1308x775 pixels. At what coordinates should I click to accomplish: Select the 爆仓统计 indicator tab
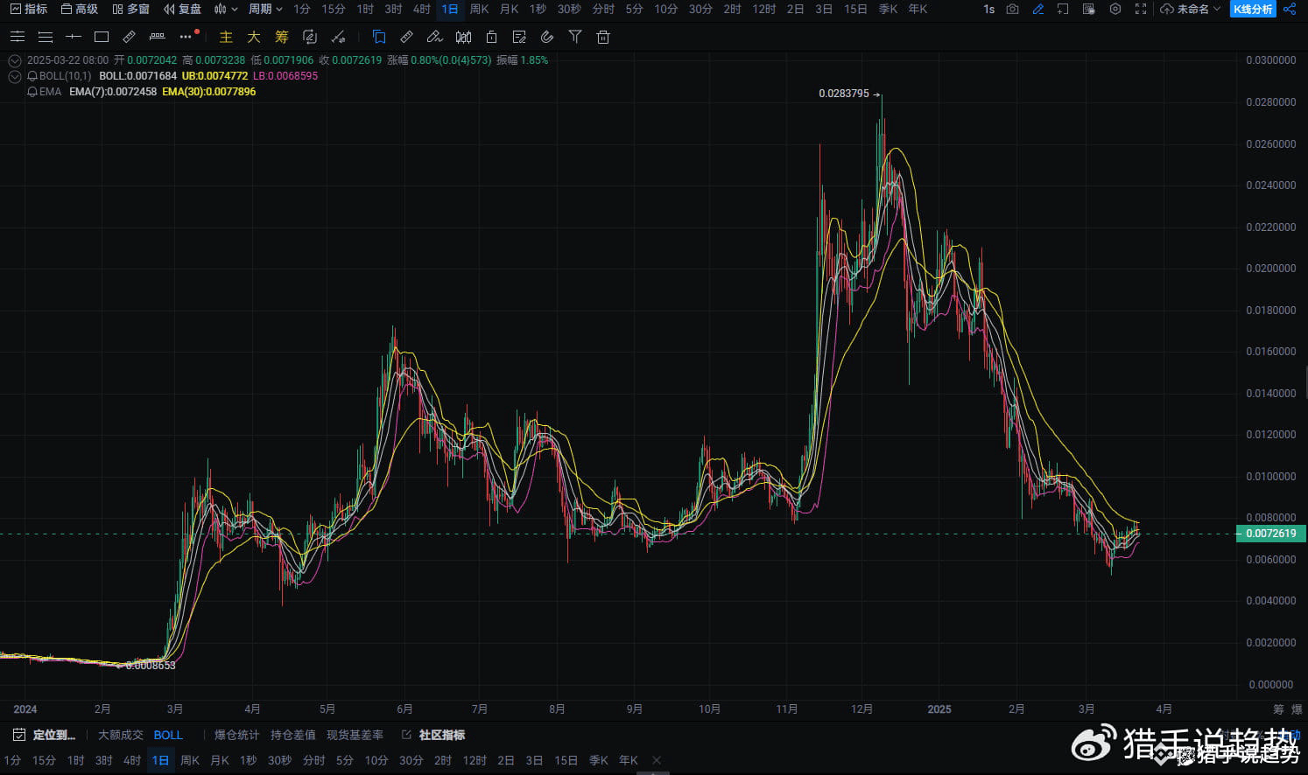click(237, 735)
